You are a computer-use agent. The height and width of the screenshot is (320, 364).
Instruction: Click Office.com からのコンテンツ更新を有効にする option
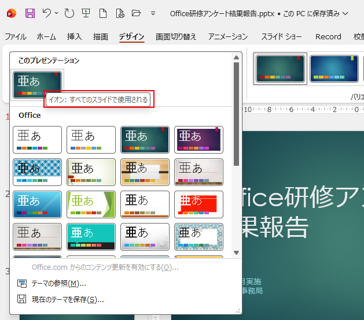coord(105,267)
